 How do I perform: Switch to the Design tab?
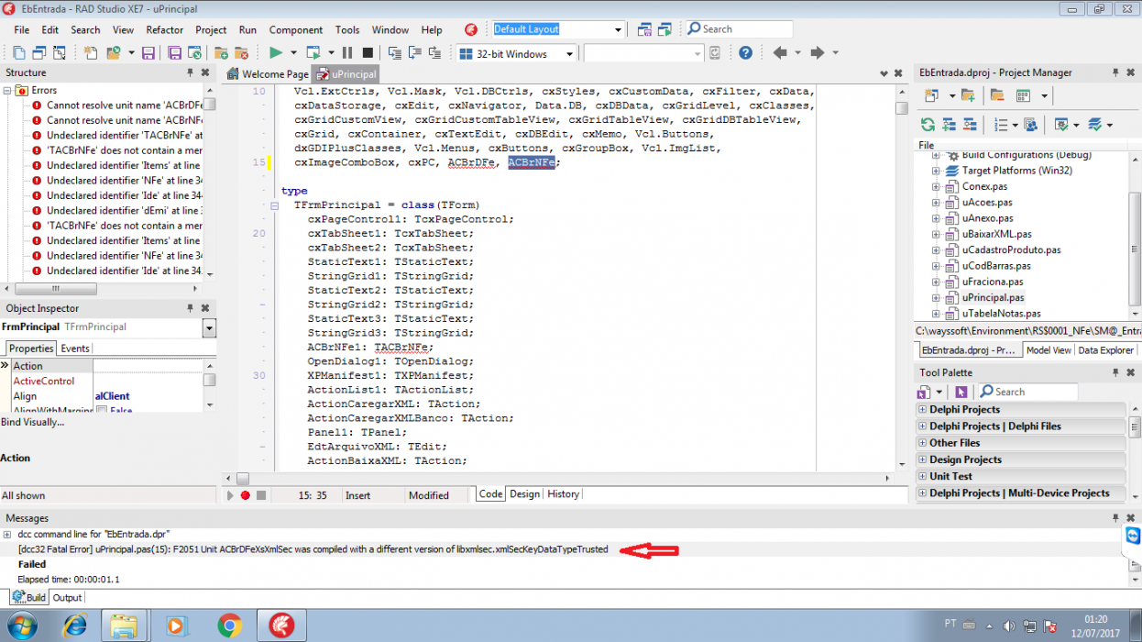pyautogui.click(x=525, y=494)
